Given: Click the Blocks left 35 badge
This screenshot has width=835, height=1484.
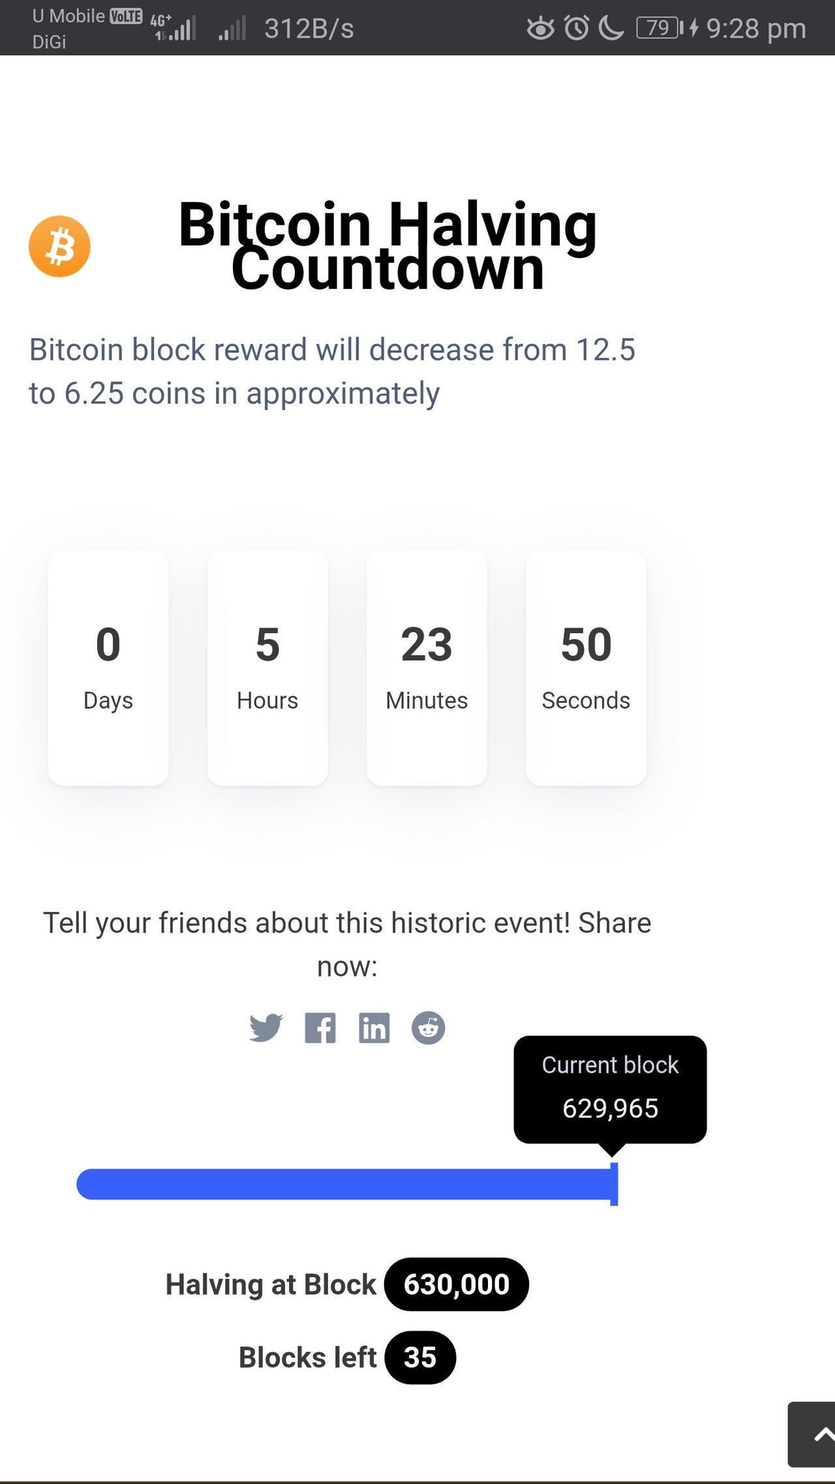Looking at the screenshot, I should point(420,1357).
